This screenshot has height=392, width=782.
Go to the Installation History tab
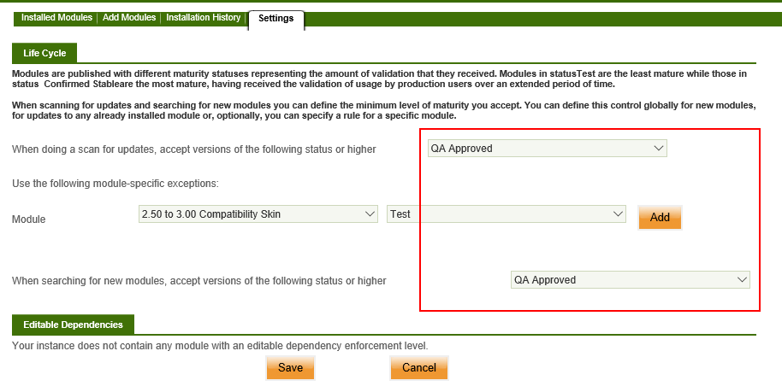204,18
